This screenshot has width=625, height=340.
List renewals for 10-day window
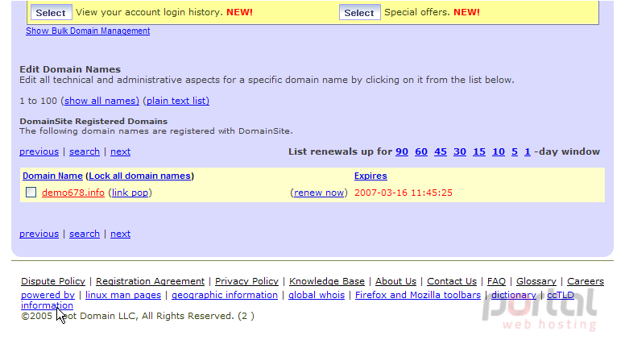click(499, 151)
